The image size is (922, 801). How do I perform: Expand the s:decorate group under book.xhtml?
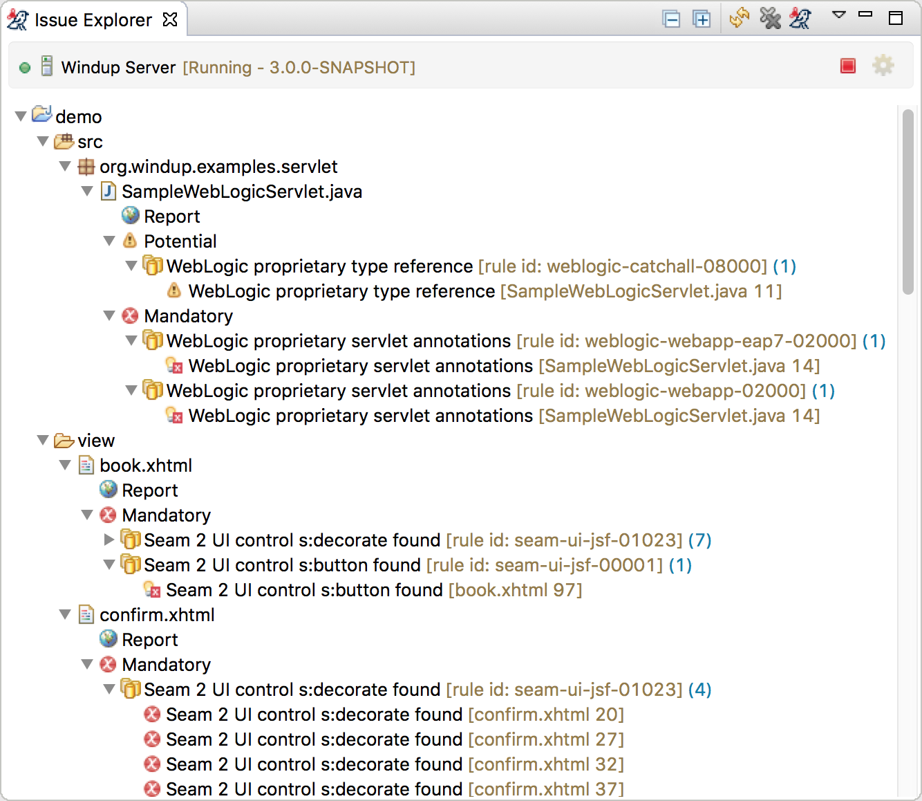point(109,540)
